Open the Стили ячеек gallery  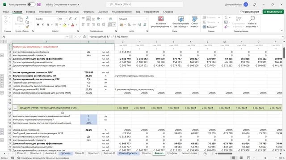pos(194,22)
